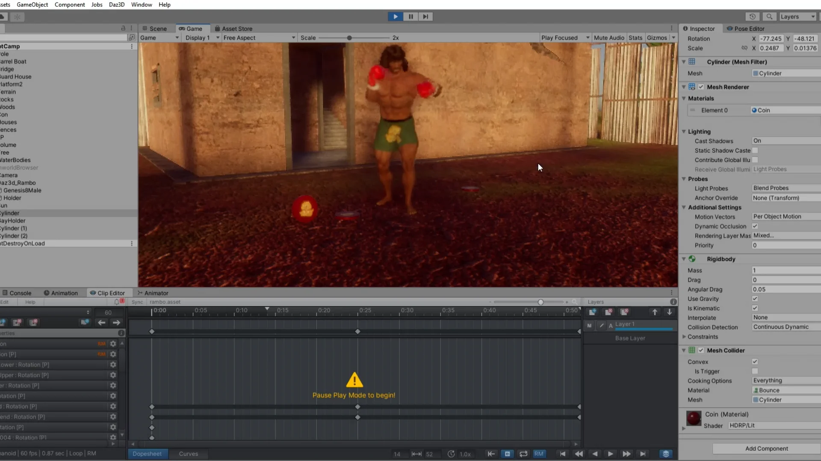Click the loop toggle icon in clip editor
821x461 pixels.
[523, 454]
